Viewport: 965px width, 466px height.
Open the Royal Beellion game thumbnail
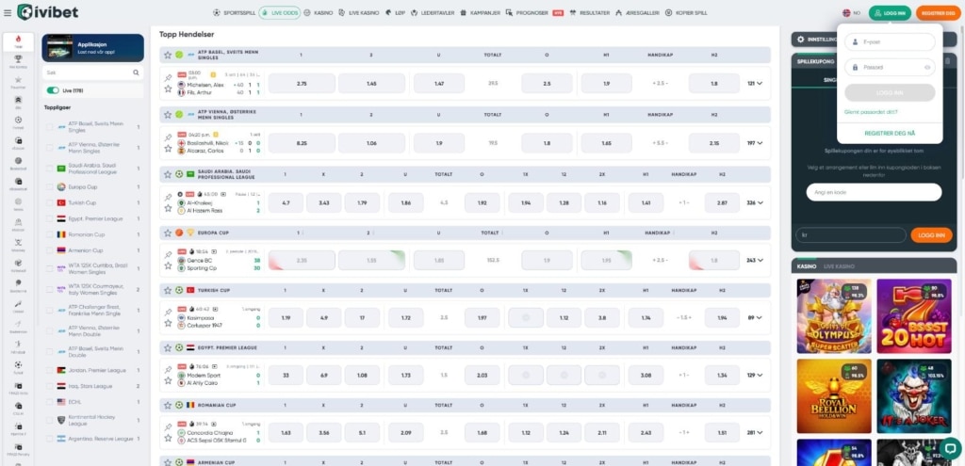[x=834, y=396]
